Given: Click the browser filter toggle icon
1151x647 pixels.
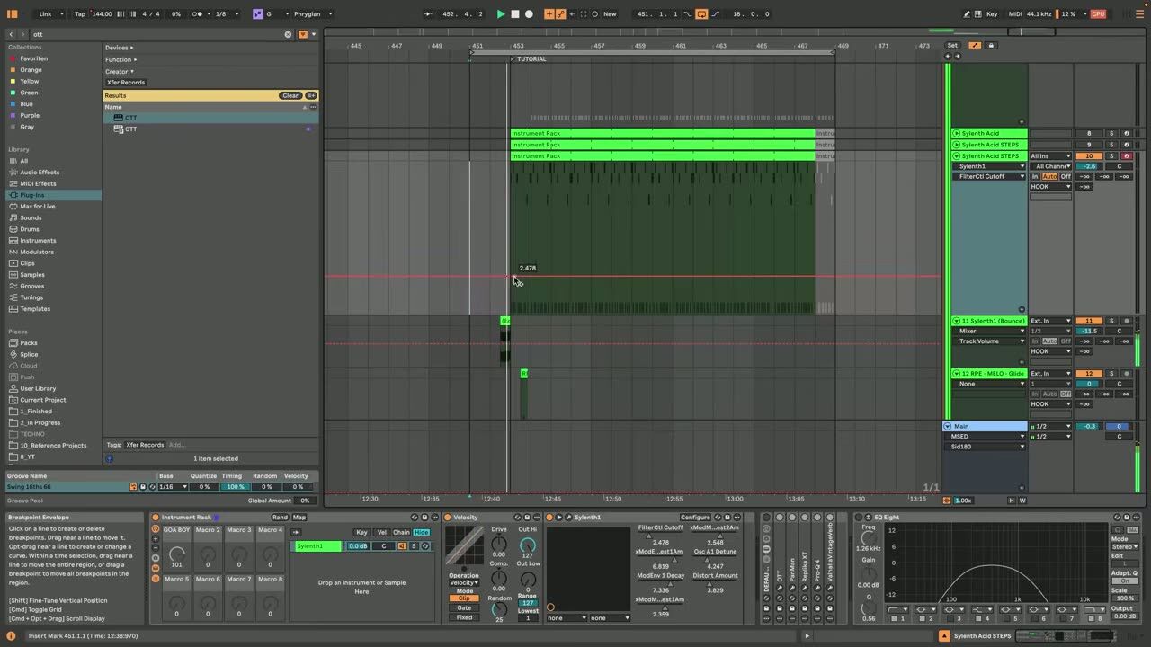Looking at the screenshot, I should point(303,34).
